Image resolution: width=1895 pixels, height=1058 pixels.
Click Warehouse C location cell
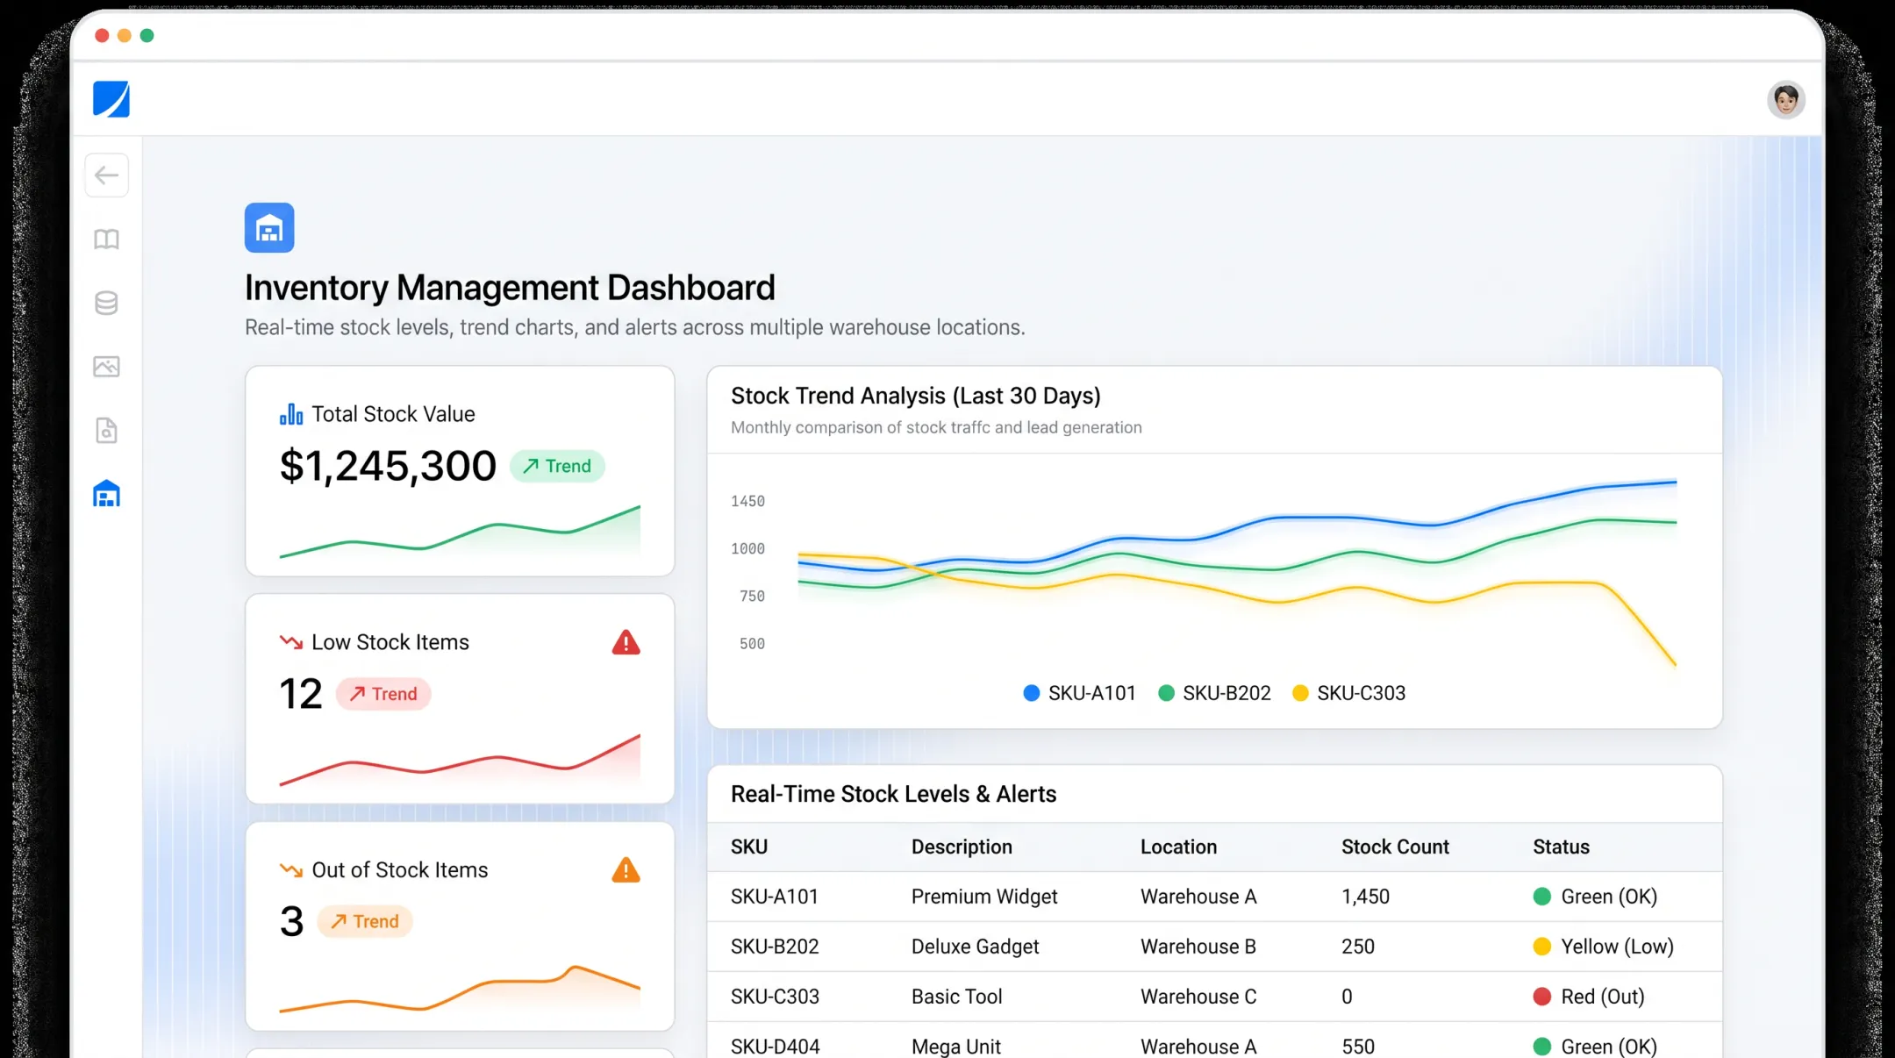(1198, 997)
